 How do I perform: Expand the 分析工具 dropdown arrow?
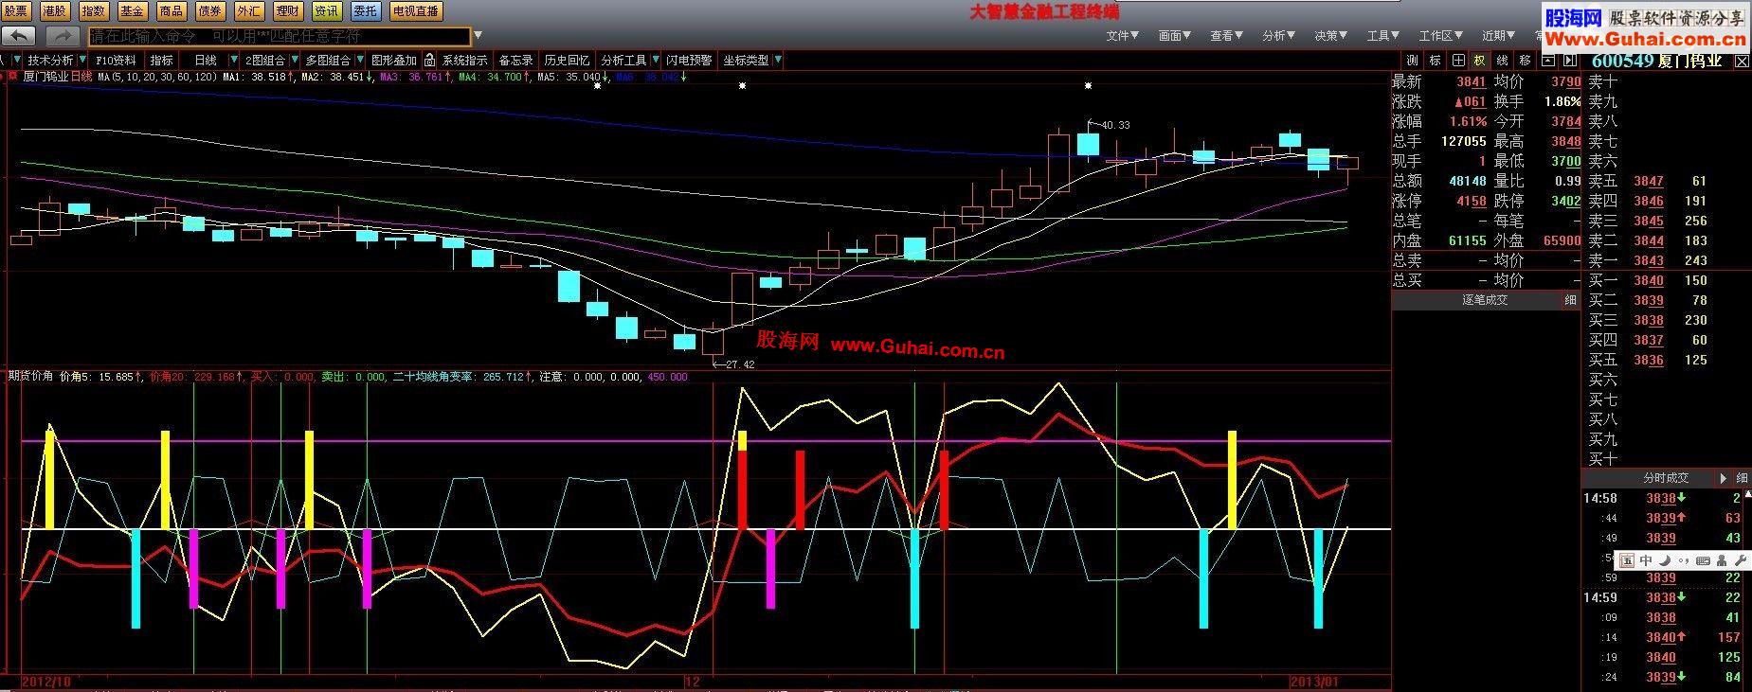pos(656,60)
